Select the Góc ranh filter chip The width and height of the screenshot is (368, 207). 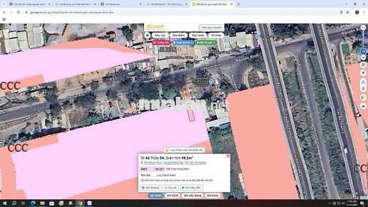click(x=198, y=36)
